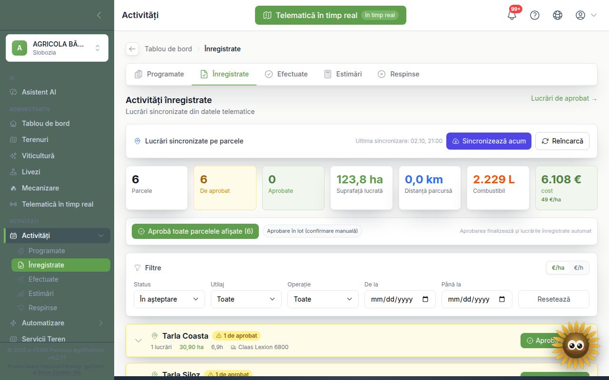Switch cost unit to €/ha
The height and width of the screenshot is (380, 609).
(558, 268)
